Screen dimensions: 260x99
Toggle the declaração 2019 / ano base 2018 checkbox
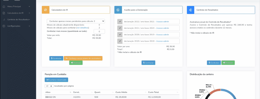click(120, 41)
